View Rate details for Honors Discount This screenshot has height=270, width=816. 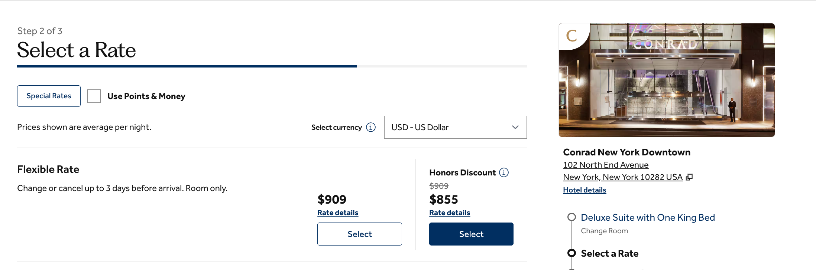(450, 213)
